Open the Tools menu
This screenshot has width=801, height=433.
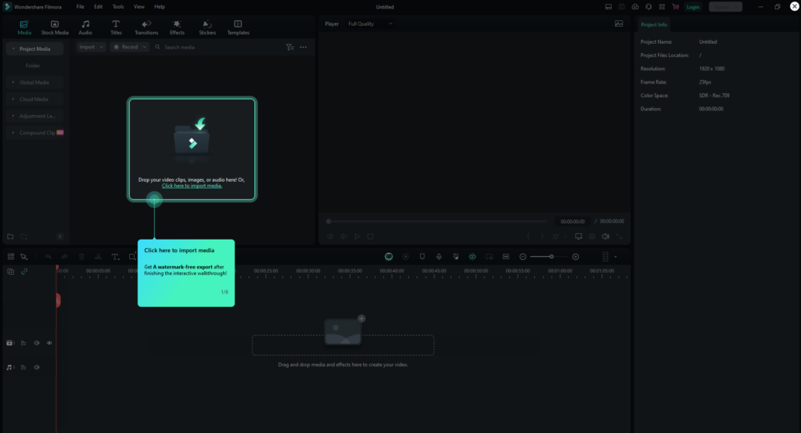tap(118, 6)
